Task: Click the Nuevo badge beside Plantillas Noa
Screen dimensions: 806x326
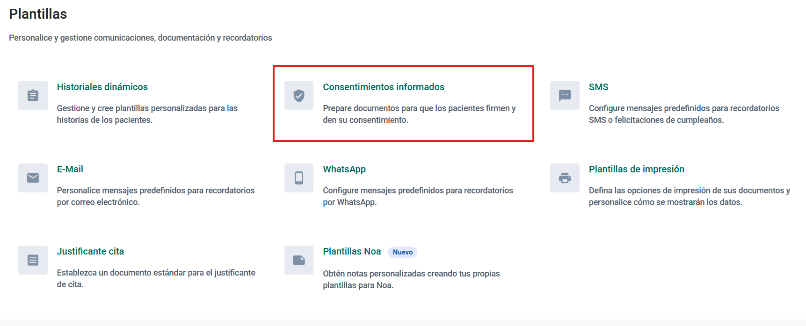Action: (402, 252)
